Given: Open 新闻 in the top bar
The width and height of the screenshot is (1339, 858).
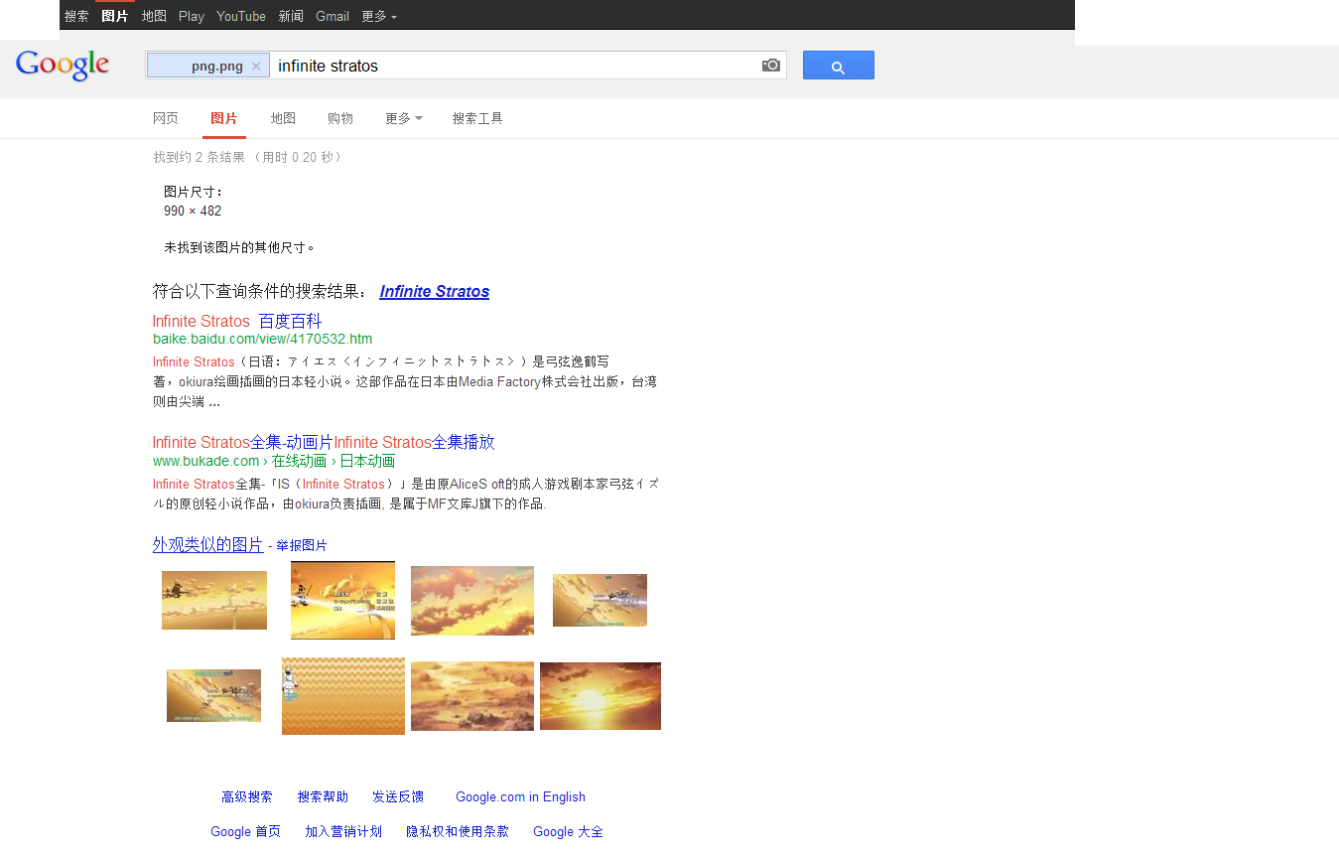Looking at the screenshot, I should (x=291, y=16).
